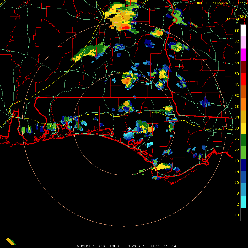Click the "100 NMI" range ring label

[124, 22]
